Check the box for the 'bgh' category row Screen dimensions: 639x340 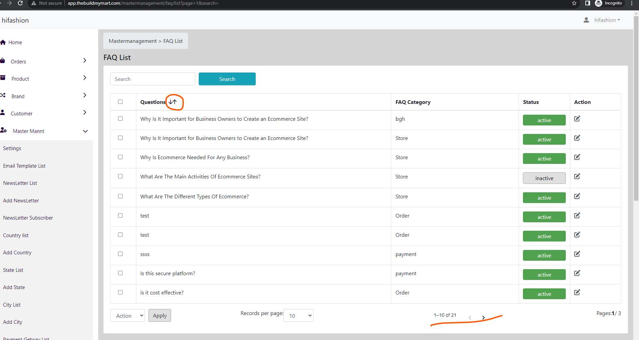[x=120, y=119]
